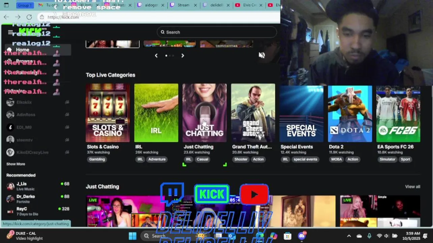Image resolution: width=433 pixels, height=243 pixels.
Task: Open the Special Events category thumbnail
Action: [x=301, y=114]
